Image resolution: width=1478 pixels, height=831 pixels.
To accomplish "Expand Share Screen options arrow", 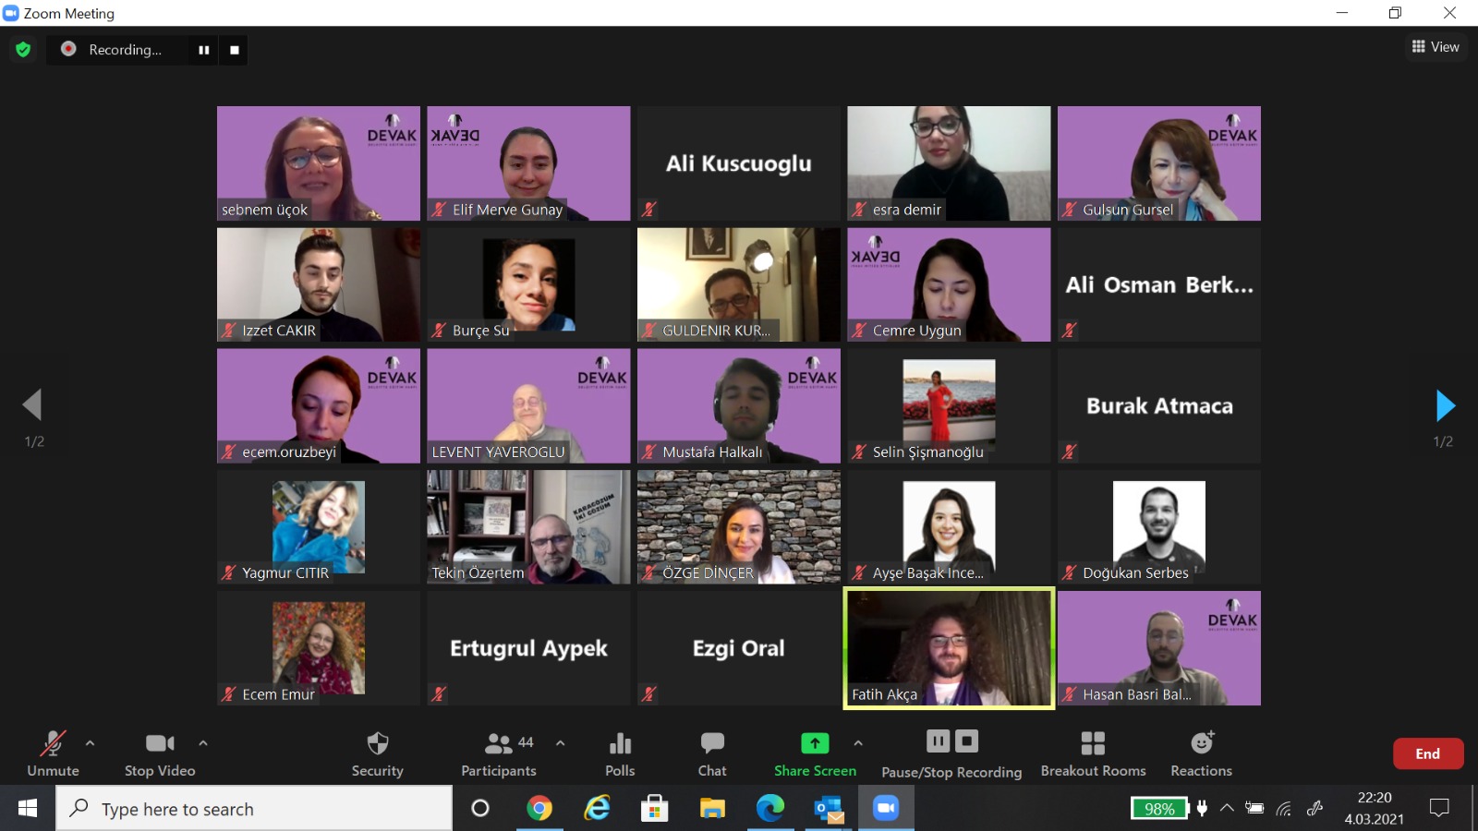I will pos(858,742).
